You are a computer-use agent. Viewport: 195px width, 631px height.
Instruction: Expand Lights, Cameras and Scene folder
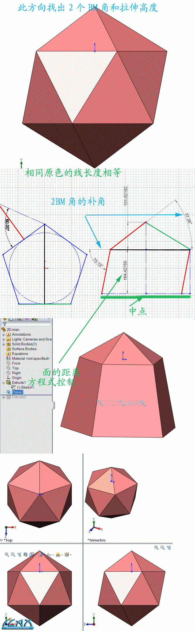pyautogui.click(x=3, y=339)
